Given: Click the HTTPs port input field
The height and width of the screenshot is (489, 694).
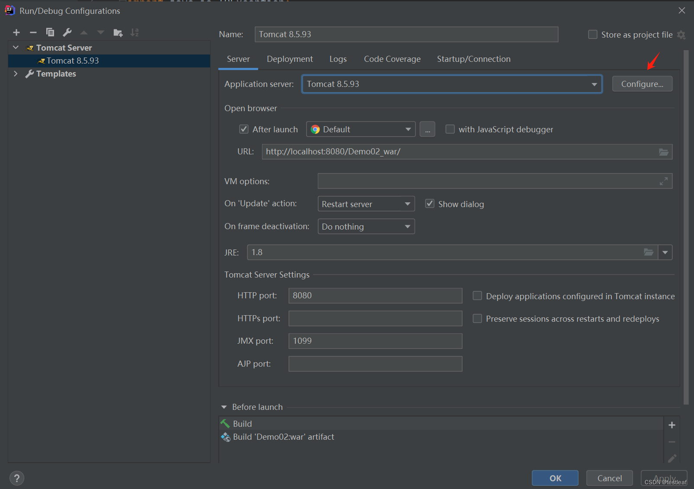Looking at the screenshot, I should 375,319.
